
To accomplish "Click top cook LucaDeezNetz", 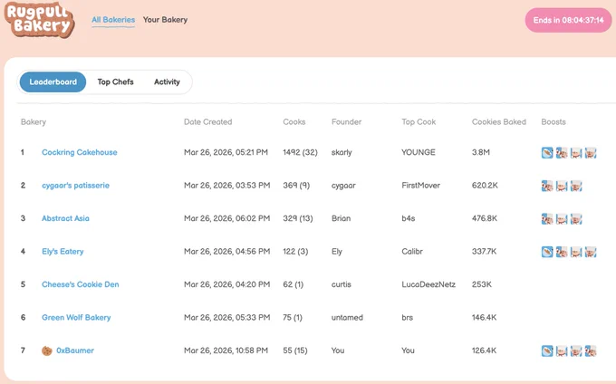I will click(x=428, y=284).
